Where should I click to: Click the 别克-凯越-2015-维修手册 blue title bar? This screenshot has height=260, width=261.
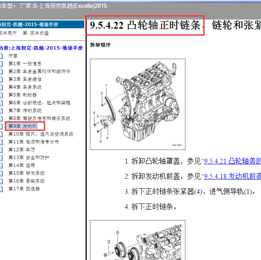point(42,24)
